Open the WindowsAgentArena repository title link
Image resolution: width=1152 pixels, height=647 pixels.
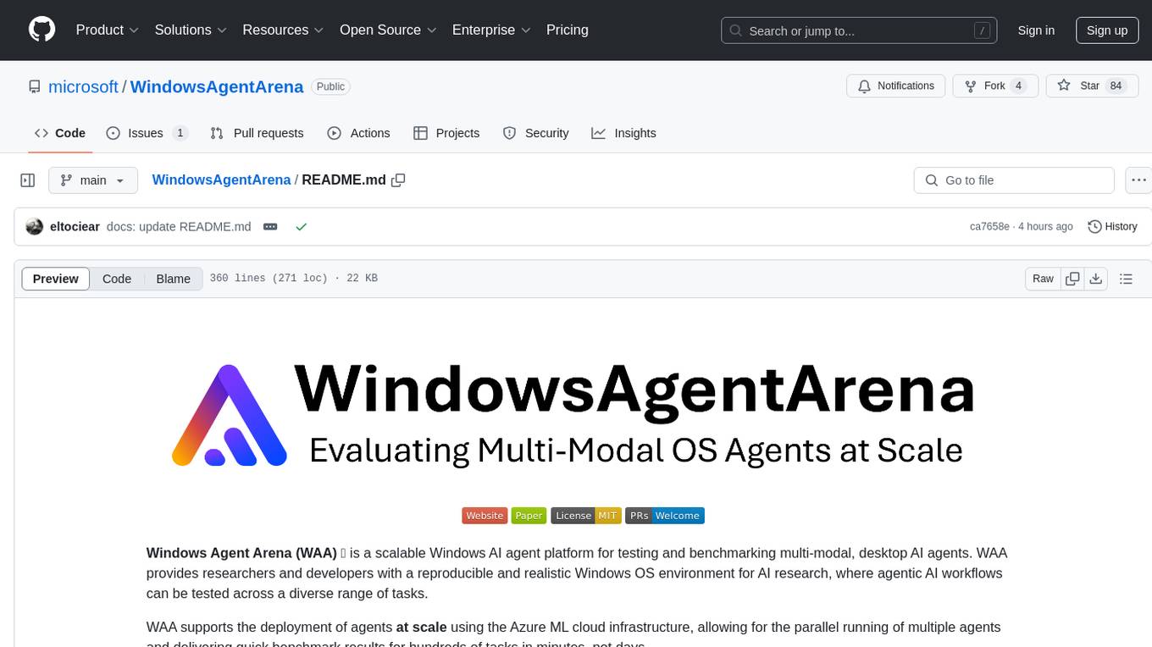pos(217,86)
